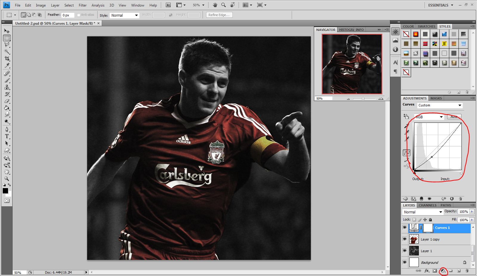Open the collapsed Paragraph panel icon
The width and height of the screenshot is (477, 276).
pos(396,72)
